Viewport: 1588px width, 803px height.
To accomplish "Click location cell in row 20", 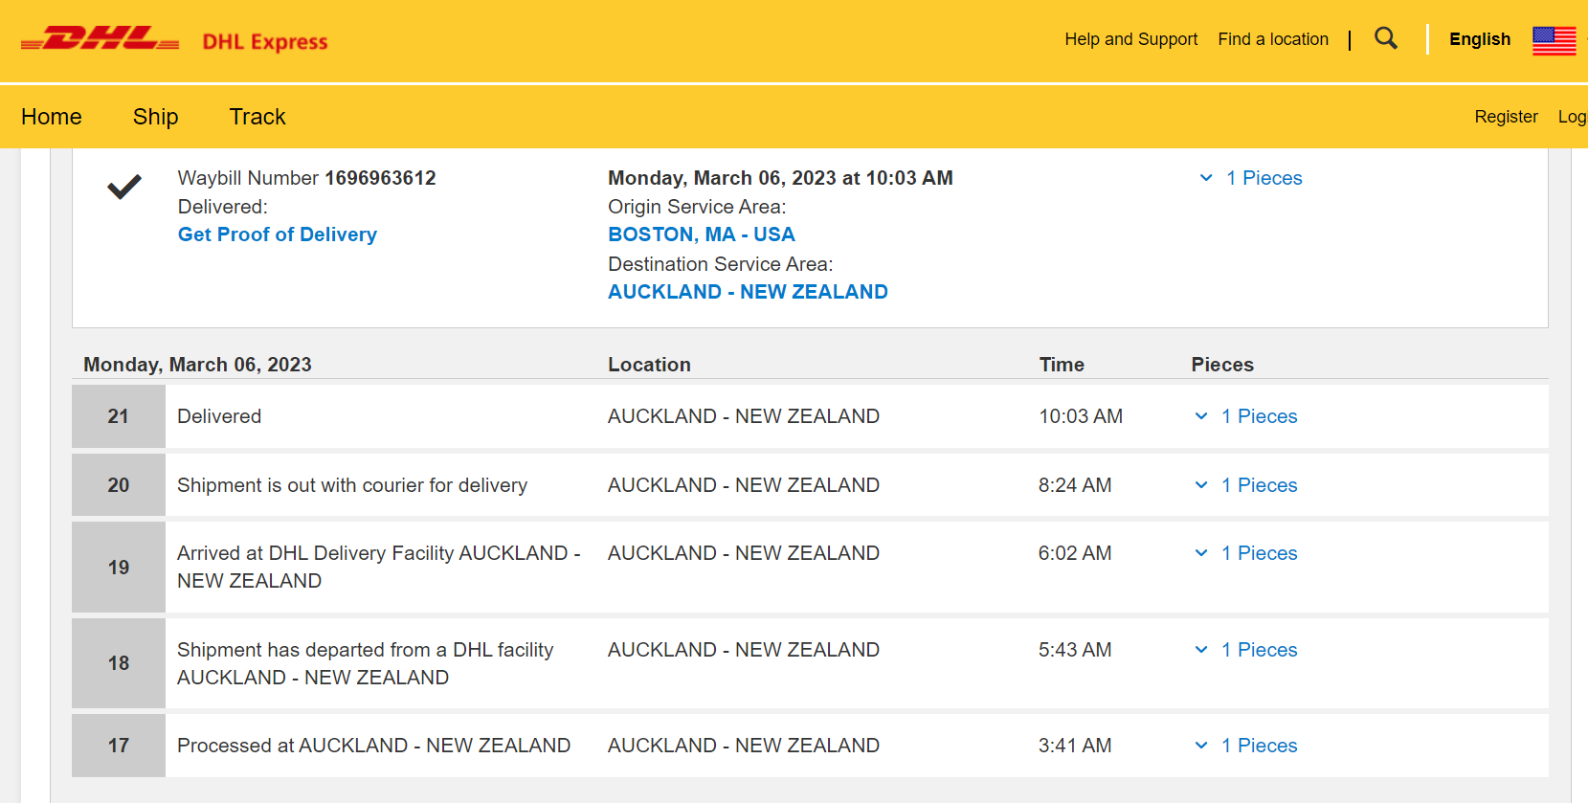I will pos(744,485).
